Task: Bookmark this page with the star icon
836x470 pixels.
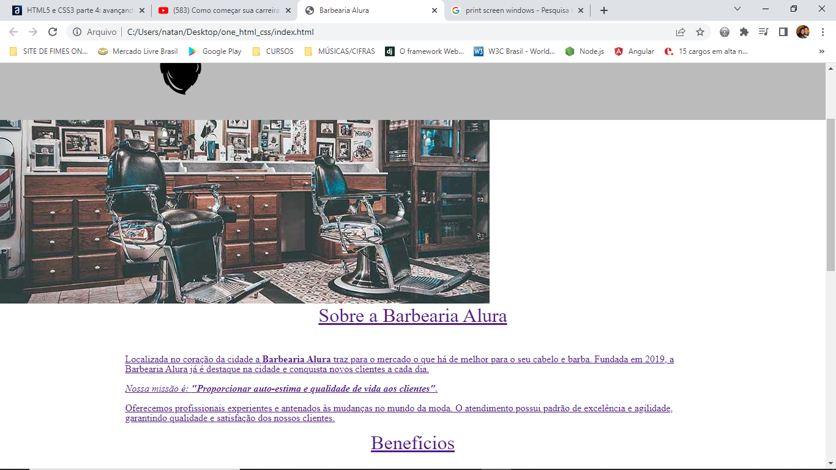Action: click(x=700, y=32)
